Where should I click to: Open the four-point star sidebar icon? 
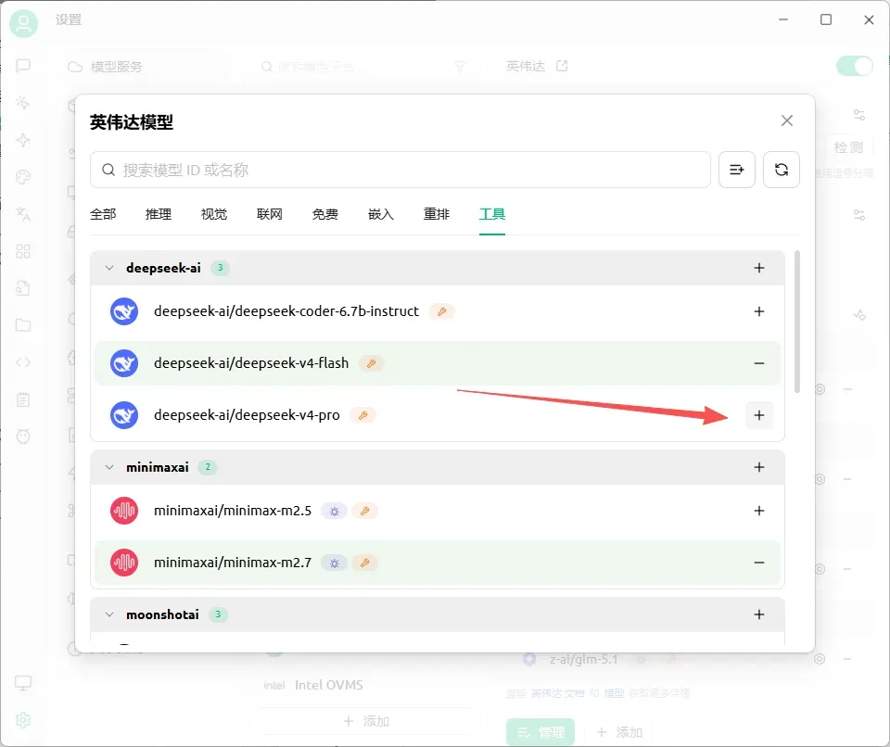click(23, 140)
